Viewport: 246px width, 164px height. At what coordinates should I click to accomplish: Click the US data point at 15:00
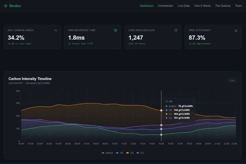tap(161, 111)
